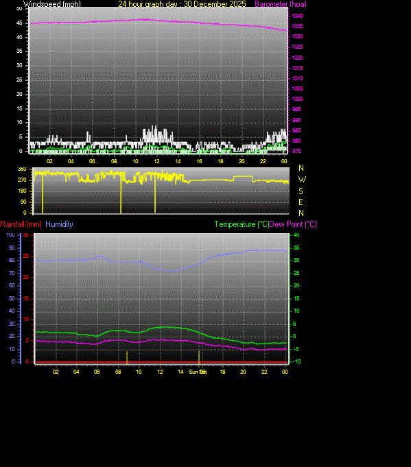Click the 'Windspeed (mph)' axis title
Viewport: 411px width, 467px height.
coord(52,4)
